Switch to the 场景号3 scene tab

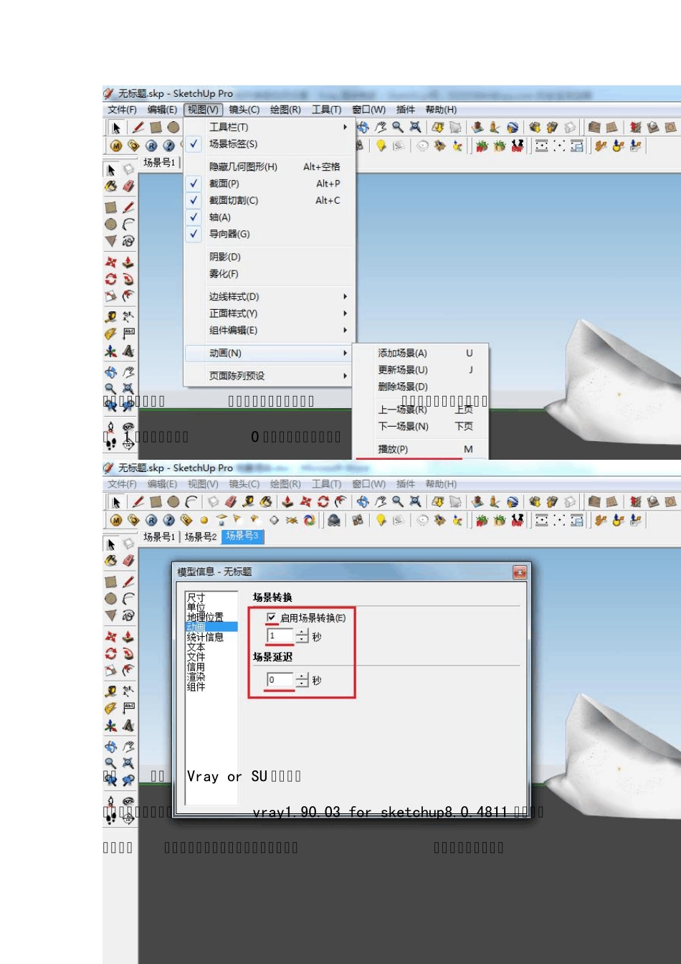pos(242,537)
